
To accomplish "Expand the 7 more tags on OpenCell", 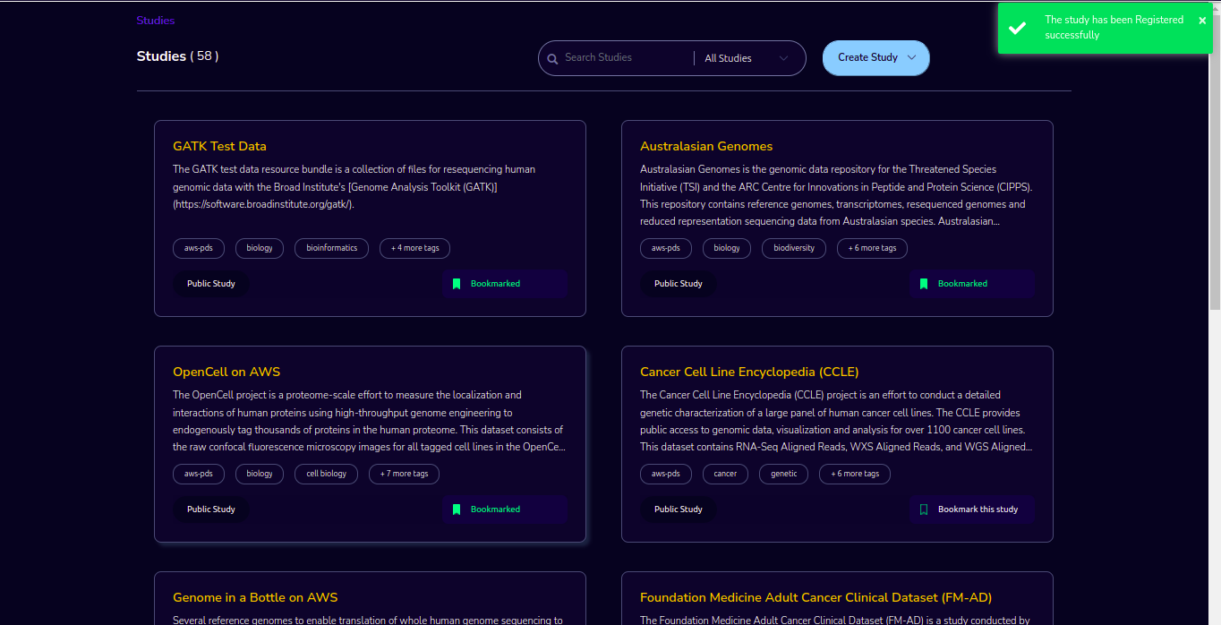I will pyautogui.click(x=405, y=474).
